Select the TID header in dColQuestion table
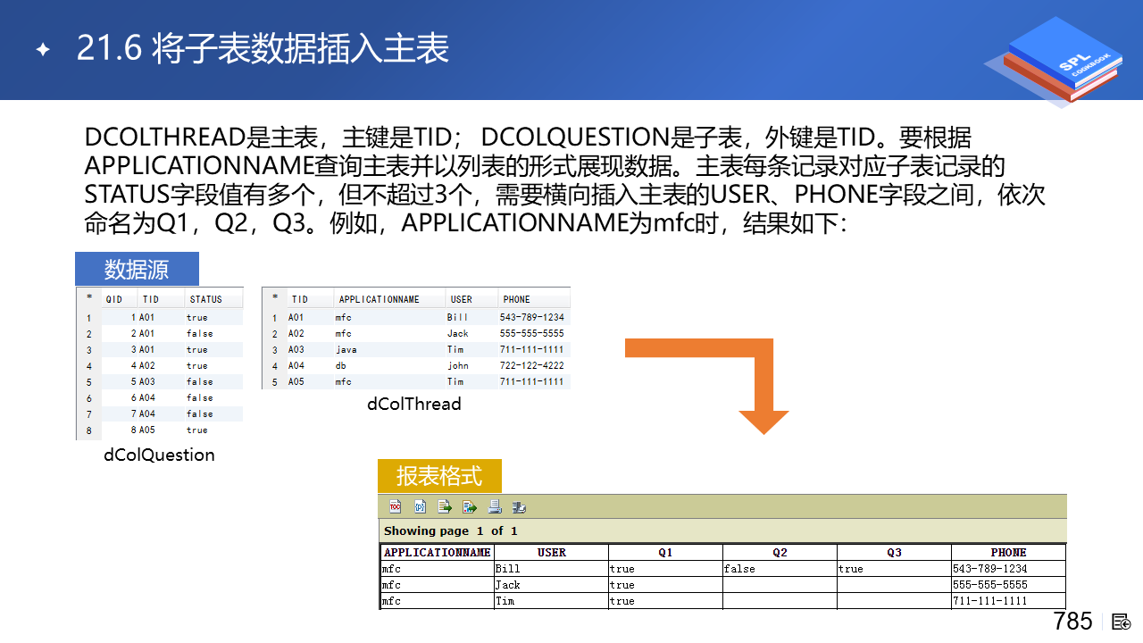Screen dimensions: 1143x643 point(151,299)
